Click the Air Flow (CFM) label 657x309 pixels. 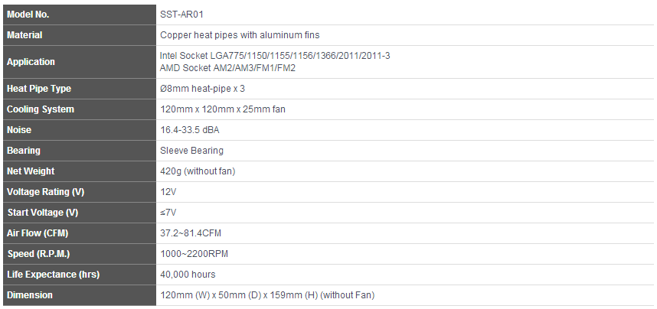tap(80, 233)
